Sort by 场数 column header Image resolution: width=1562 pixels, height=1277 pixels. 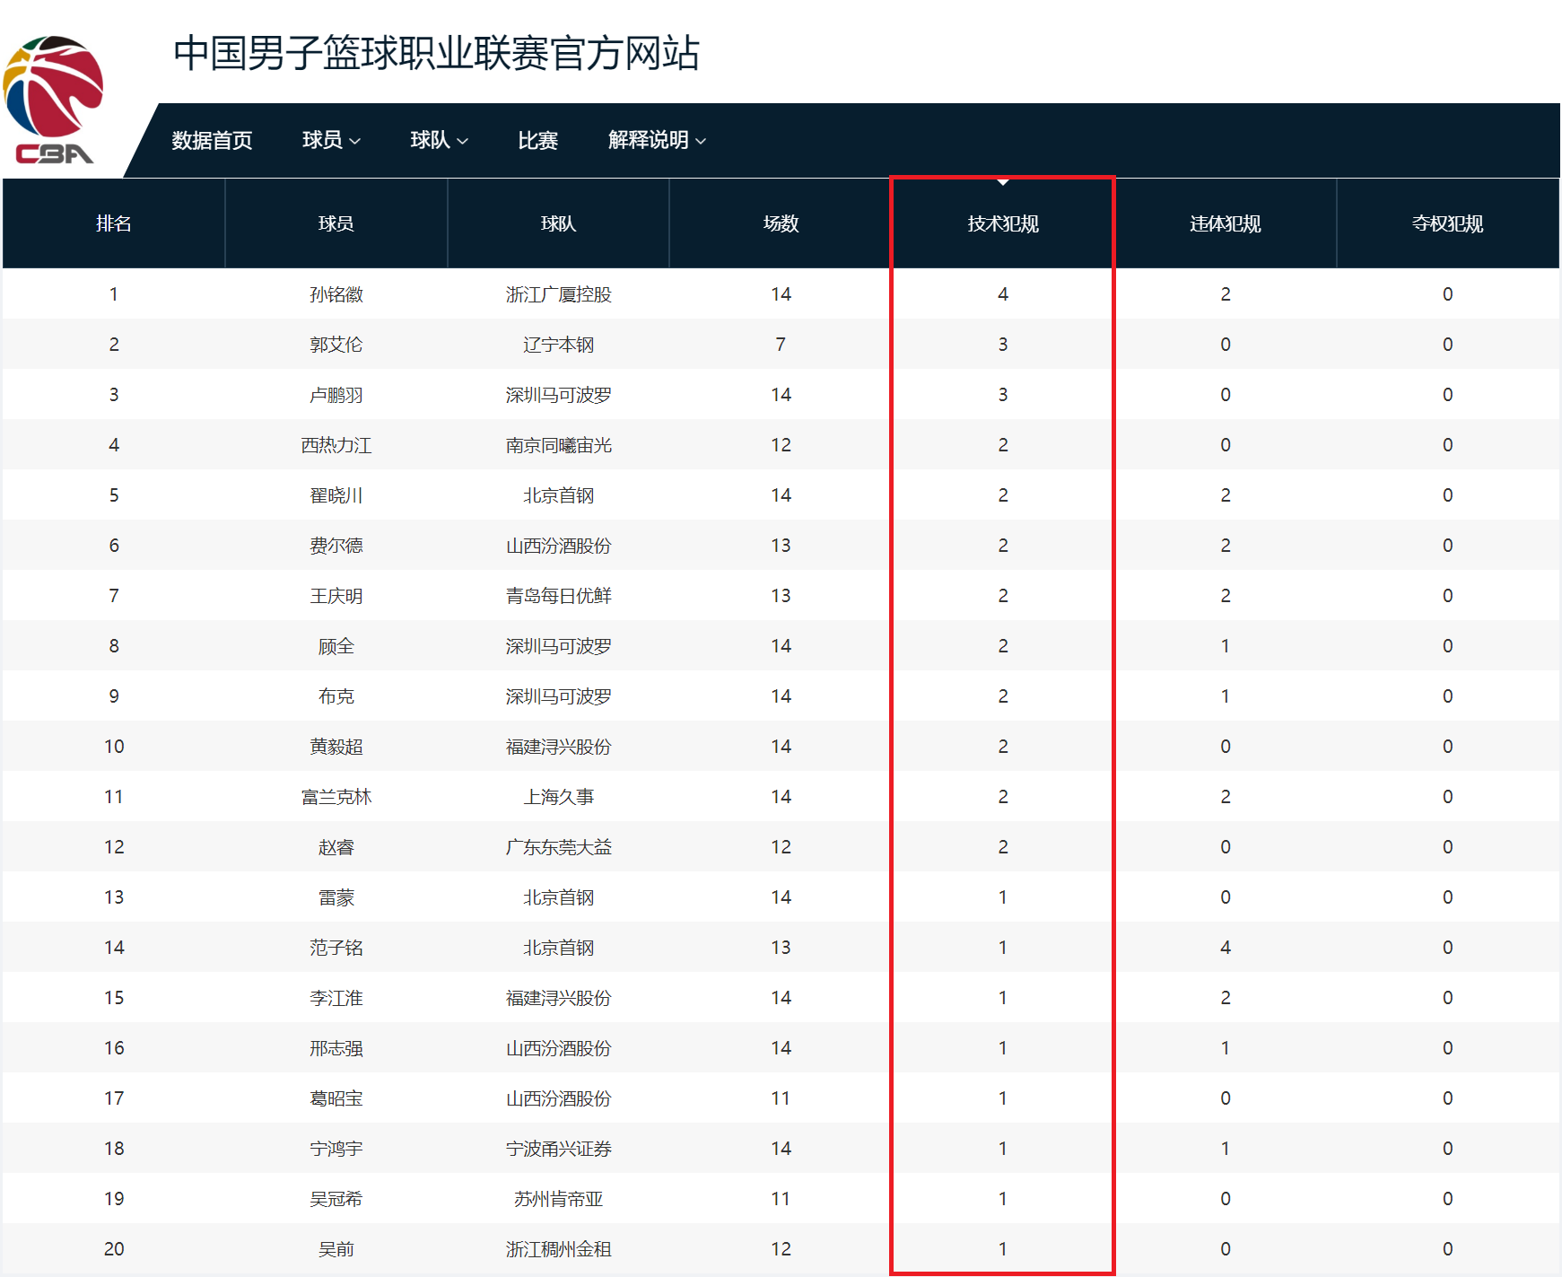click(x=781, y=223)
